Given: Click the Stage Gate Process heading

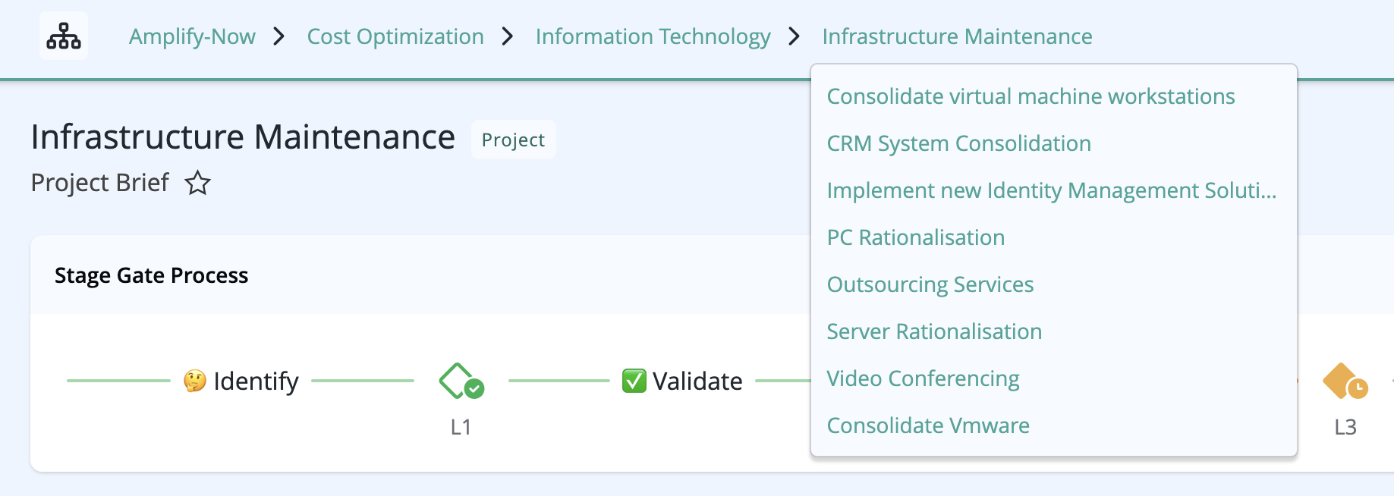Looking at the screenshot, I should point(151,275).
